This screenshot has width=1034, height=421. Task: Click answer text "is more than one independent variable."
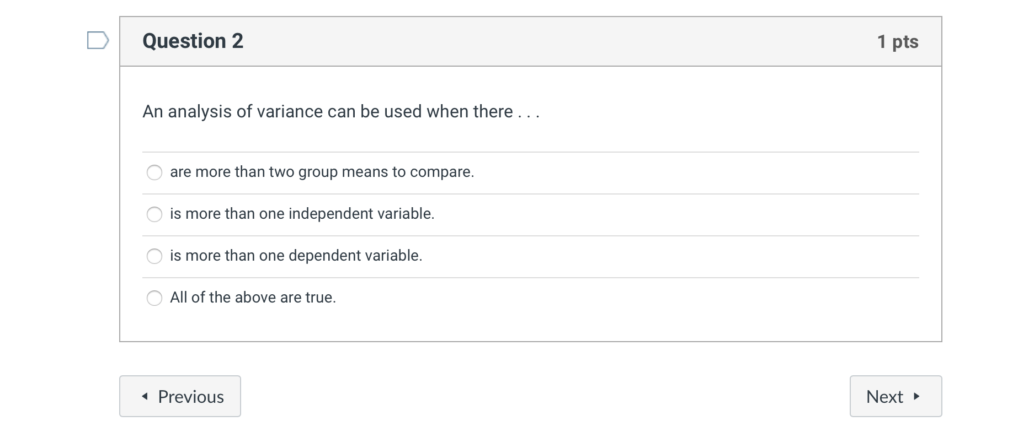pyautogui.click(x=302, y=214)
